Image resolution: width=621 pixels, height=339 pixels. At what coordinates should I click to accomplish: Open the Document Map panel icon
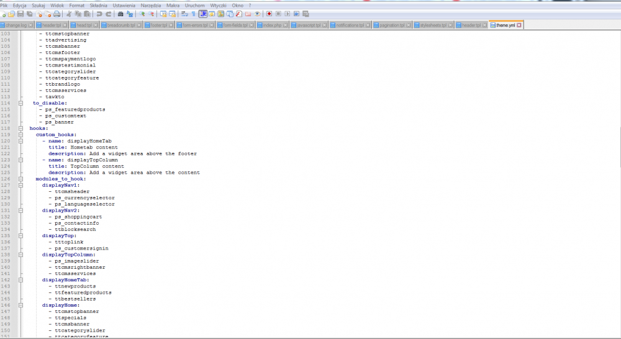click(221, 14)
